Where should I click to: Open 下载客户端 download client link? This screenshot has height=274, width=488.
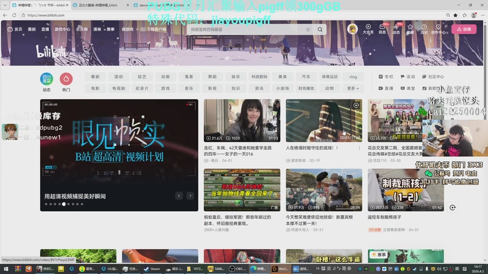click(154, 29)
